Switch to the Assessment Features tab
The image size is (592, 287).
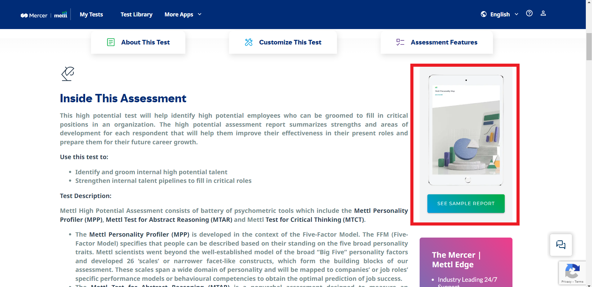[437, 42]
